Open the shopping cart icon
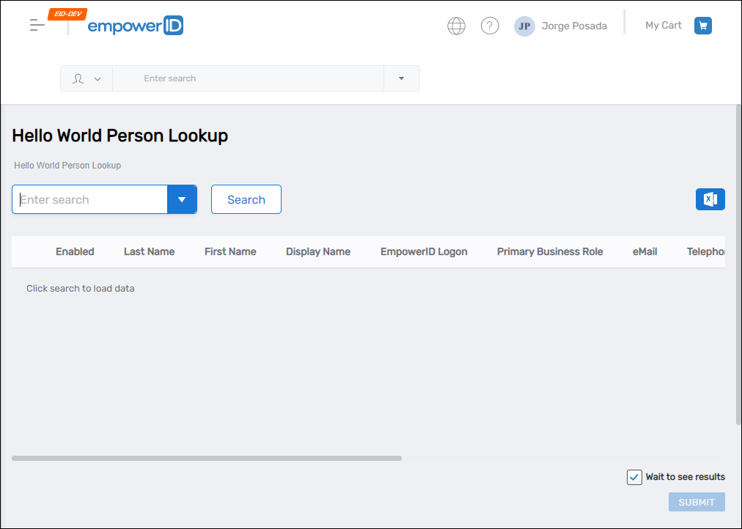742x529 pixels. click(702, 25)
